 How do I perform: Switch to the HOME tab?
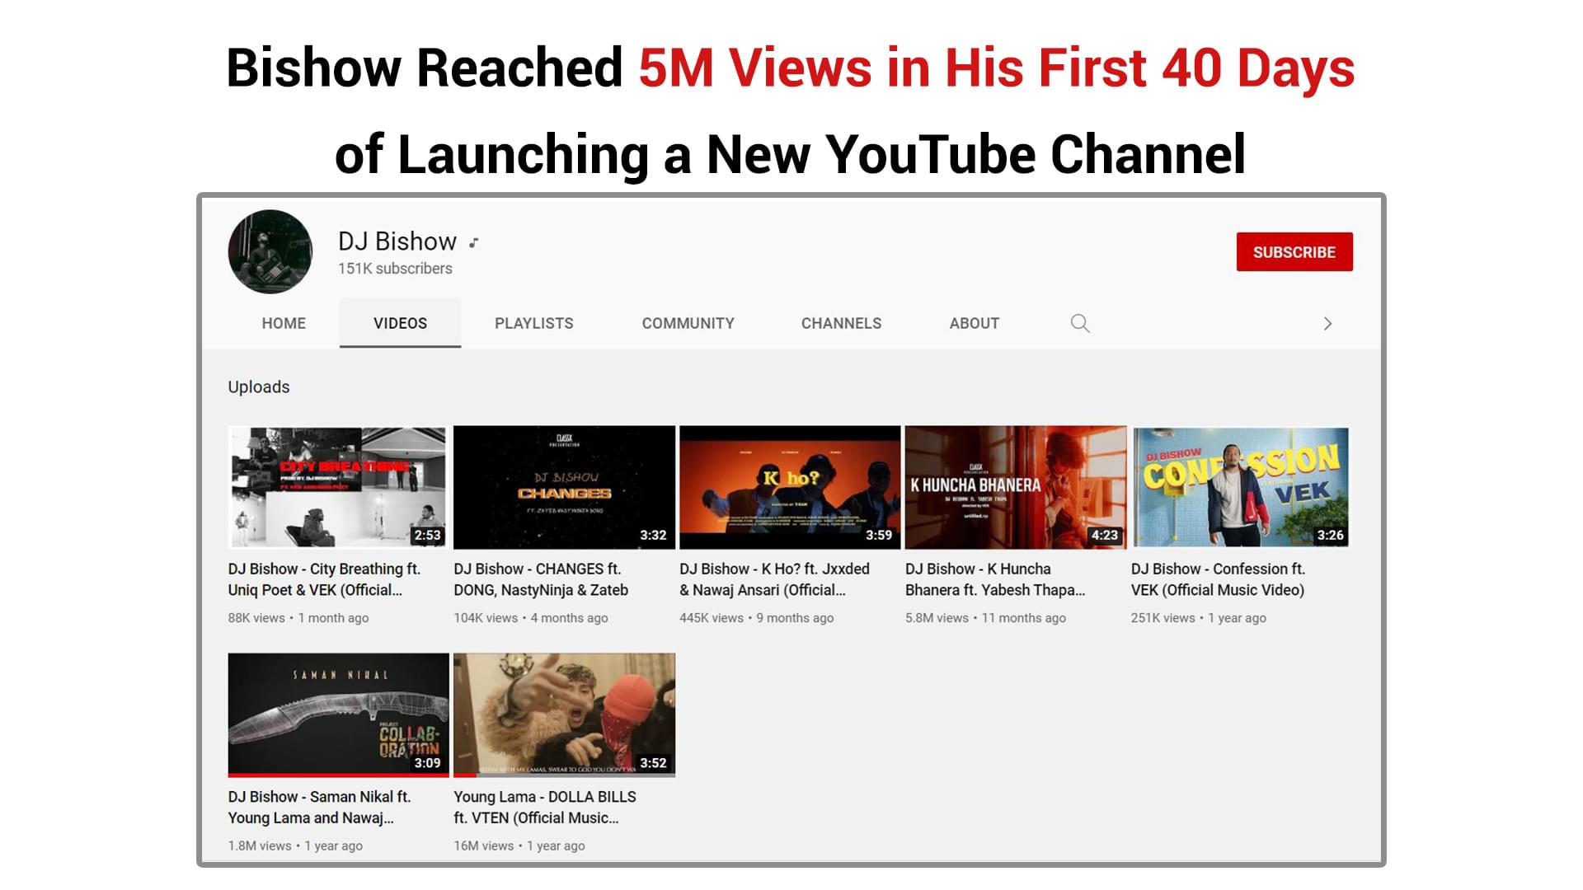(284, 323)
